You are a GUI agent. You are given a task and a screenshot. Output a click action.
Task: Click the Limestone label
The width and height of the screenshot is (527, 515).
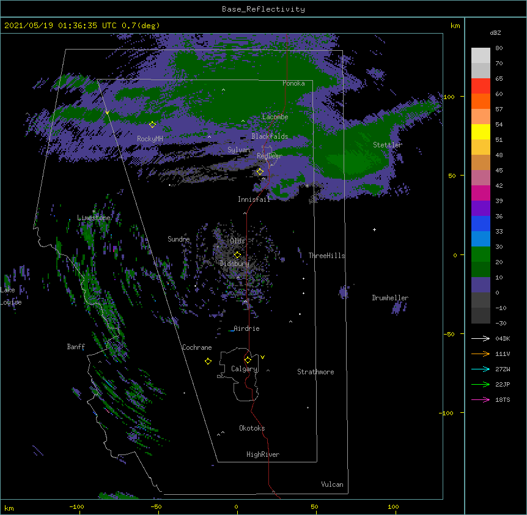point(94,218)
